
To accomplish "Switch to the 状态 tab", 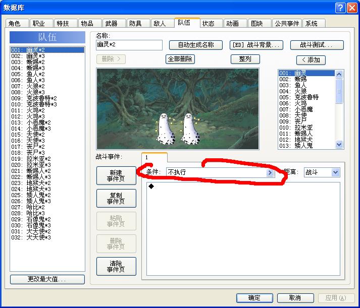I will coord(211,23).
